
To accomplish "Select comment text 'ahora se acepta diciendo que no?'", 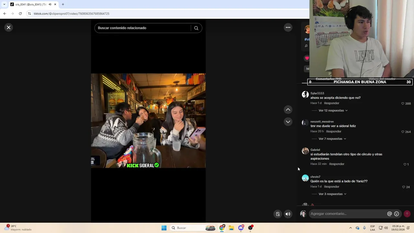I will tap(335, 98).
